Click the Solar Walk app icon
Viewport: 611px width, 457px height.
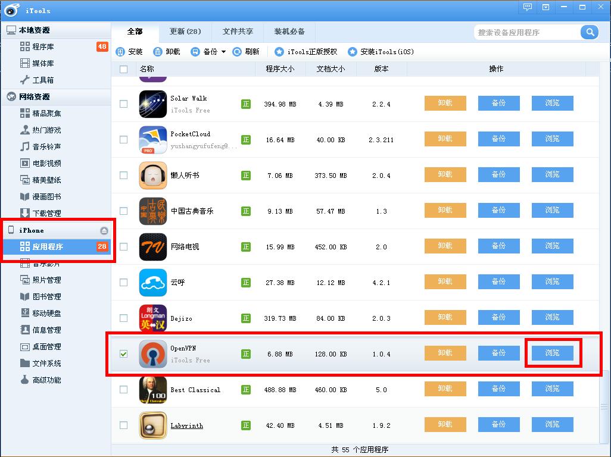[x=153, y=104]
